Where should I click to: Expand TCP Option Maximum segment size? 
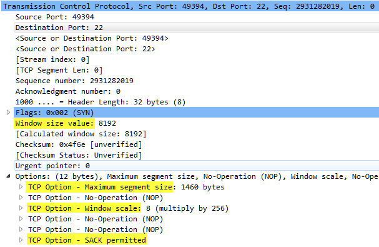point(21,187)
